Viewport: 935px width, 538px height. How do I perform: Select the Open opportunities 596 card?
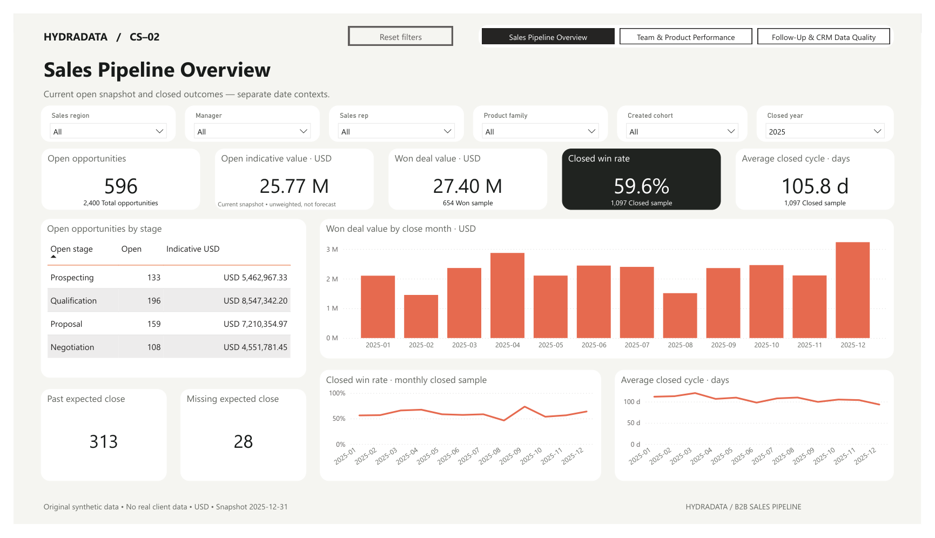[x=121, y=179]
